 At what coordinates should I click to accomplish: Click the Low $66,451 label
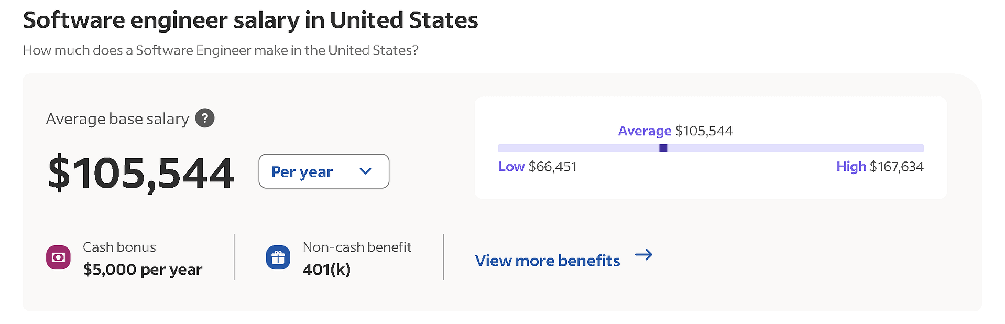click(537, 167)
